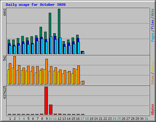Click the orange visits bar for day 2
Viewport: 156px width, 122px height.
[x=15, y=70]
